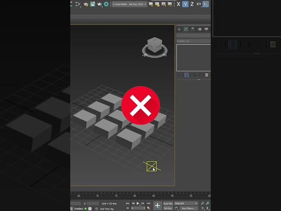Toggle Key Mode arrows icon

click(x=127, y=208)
